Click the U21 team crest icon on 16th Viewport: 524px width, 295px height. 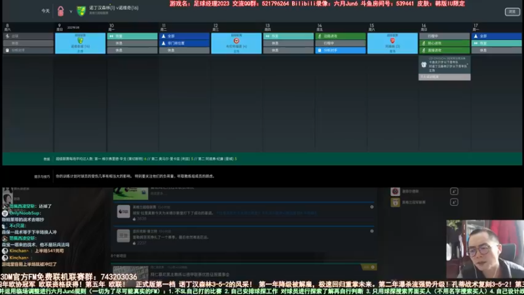(424, 65)
